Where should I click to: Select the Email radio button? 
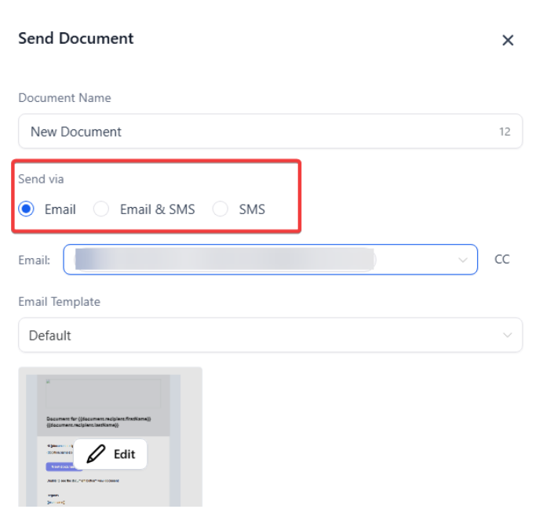point(27,209)
